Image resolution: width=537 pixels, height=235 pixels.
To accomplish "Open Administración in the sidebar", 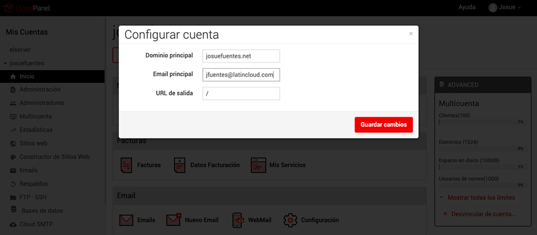I will click(40, 89).
